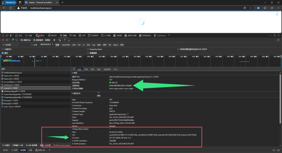
Task: Open network settings gear icon
Action: point(278,40)
